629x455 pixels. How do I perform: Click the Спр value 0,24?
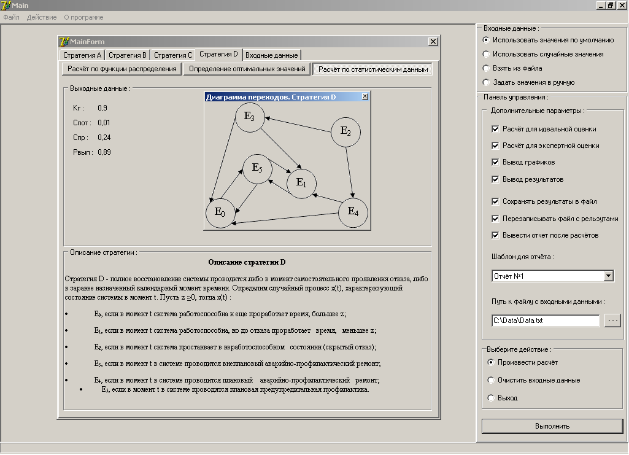(x=104, y=138)
